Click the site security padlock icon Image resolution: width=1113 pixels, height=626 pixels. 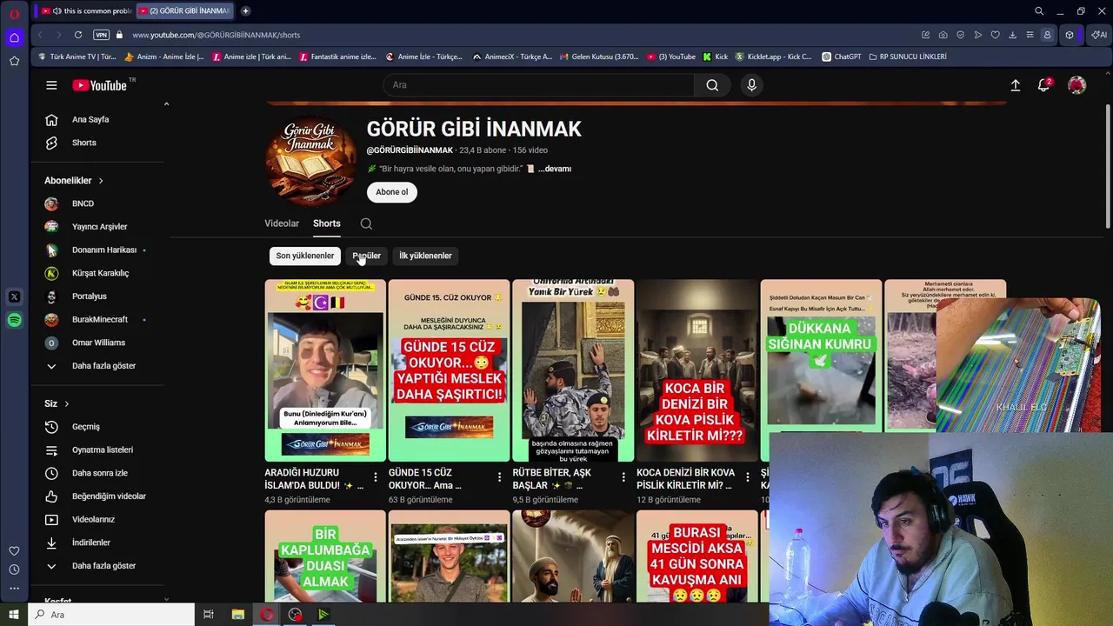pyautogui.click(x=120, y=35)
